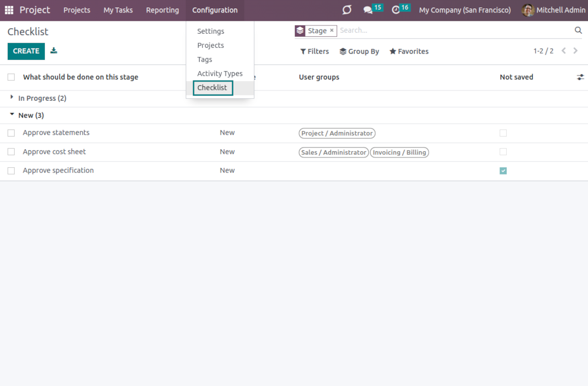Close the Configuration menu

click(x=215, y=10)
